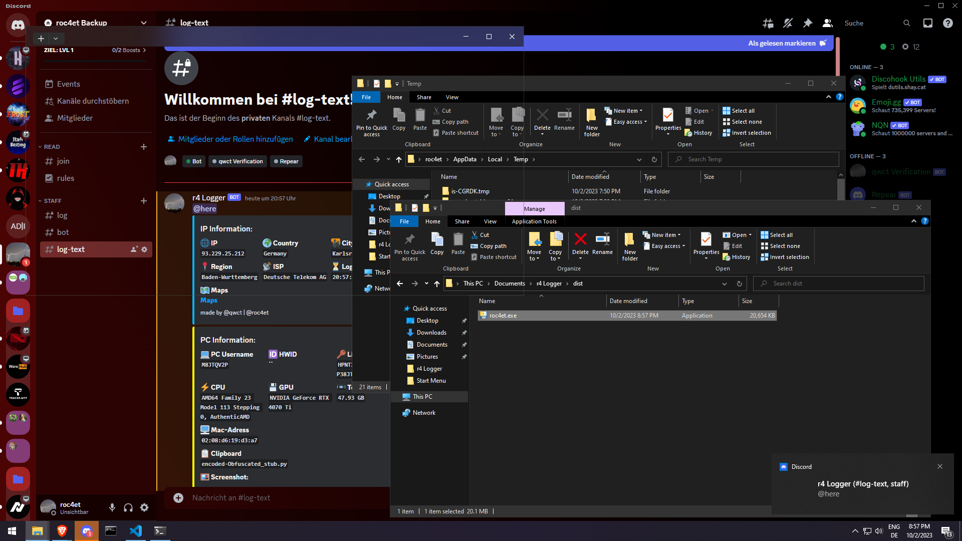Invite members to log-text channel

(x=134, y=249)
